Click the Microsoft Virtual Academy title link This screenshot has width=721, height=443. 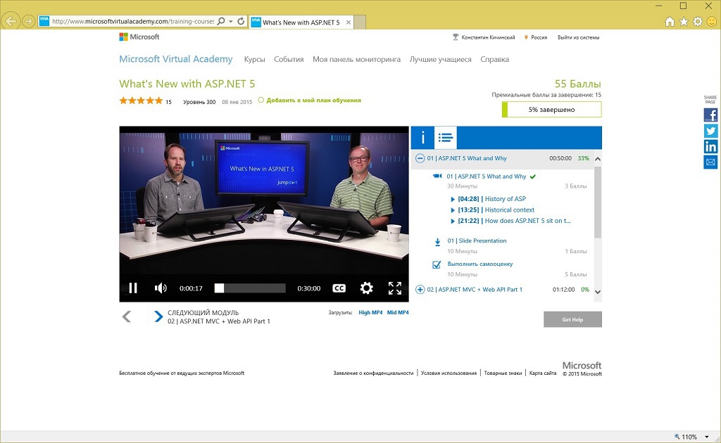[175, 59]
